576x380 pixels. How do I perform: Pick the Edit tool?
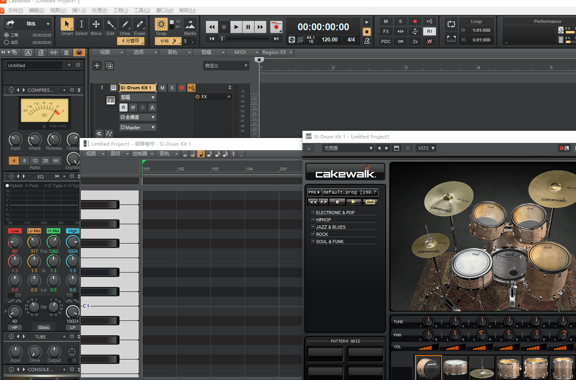coord(111,25)
